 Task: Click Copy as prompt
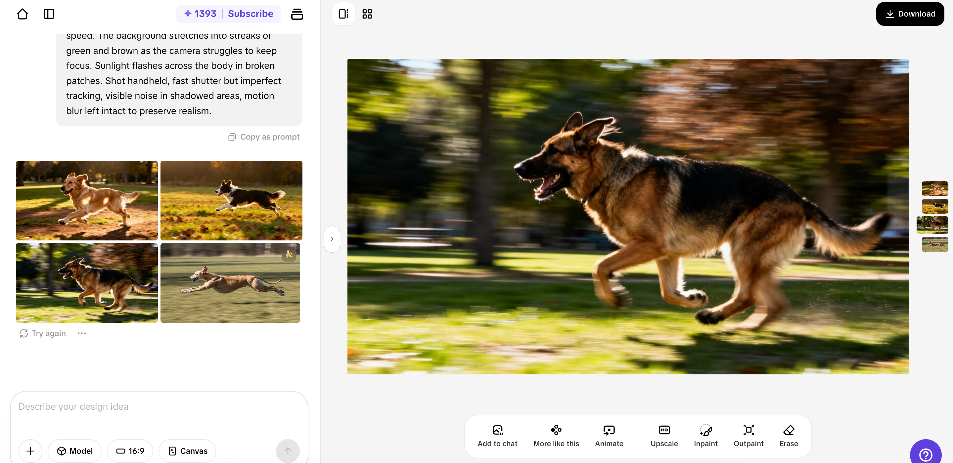264,137
